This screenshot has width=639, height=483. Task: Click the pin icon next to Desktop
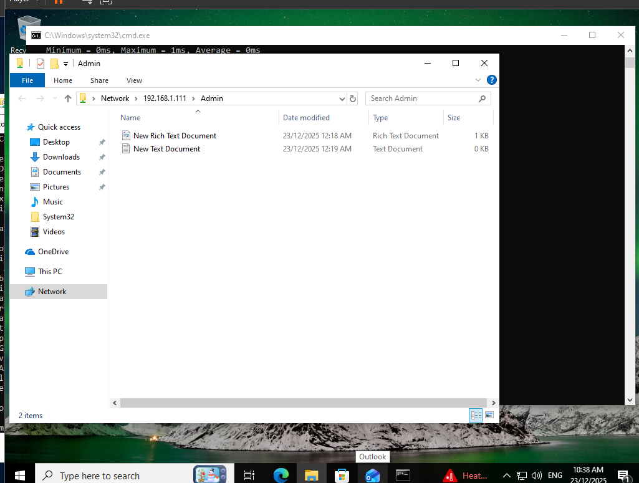(x=102, y=142)
